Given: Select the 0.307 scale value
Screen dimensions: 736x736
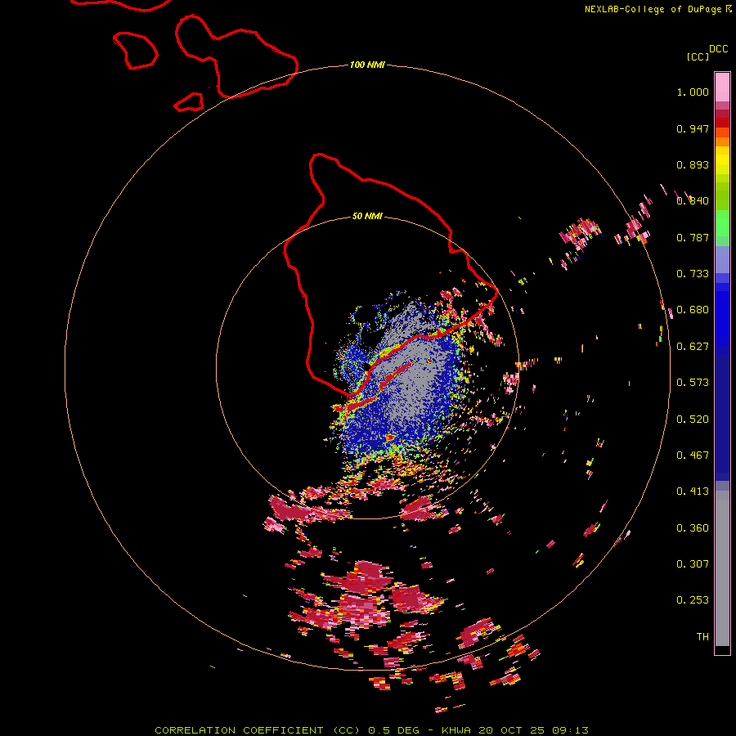Looking at the screenshot, I should coord(693,564).
